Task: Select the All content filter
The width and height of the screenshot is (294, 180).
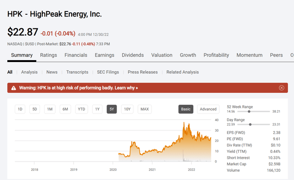Action: point(10,72)
